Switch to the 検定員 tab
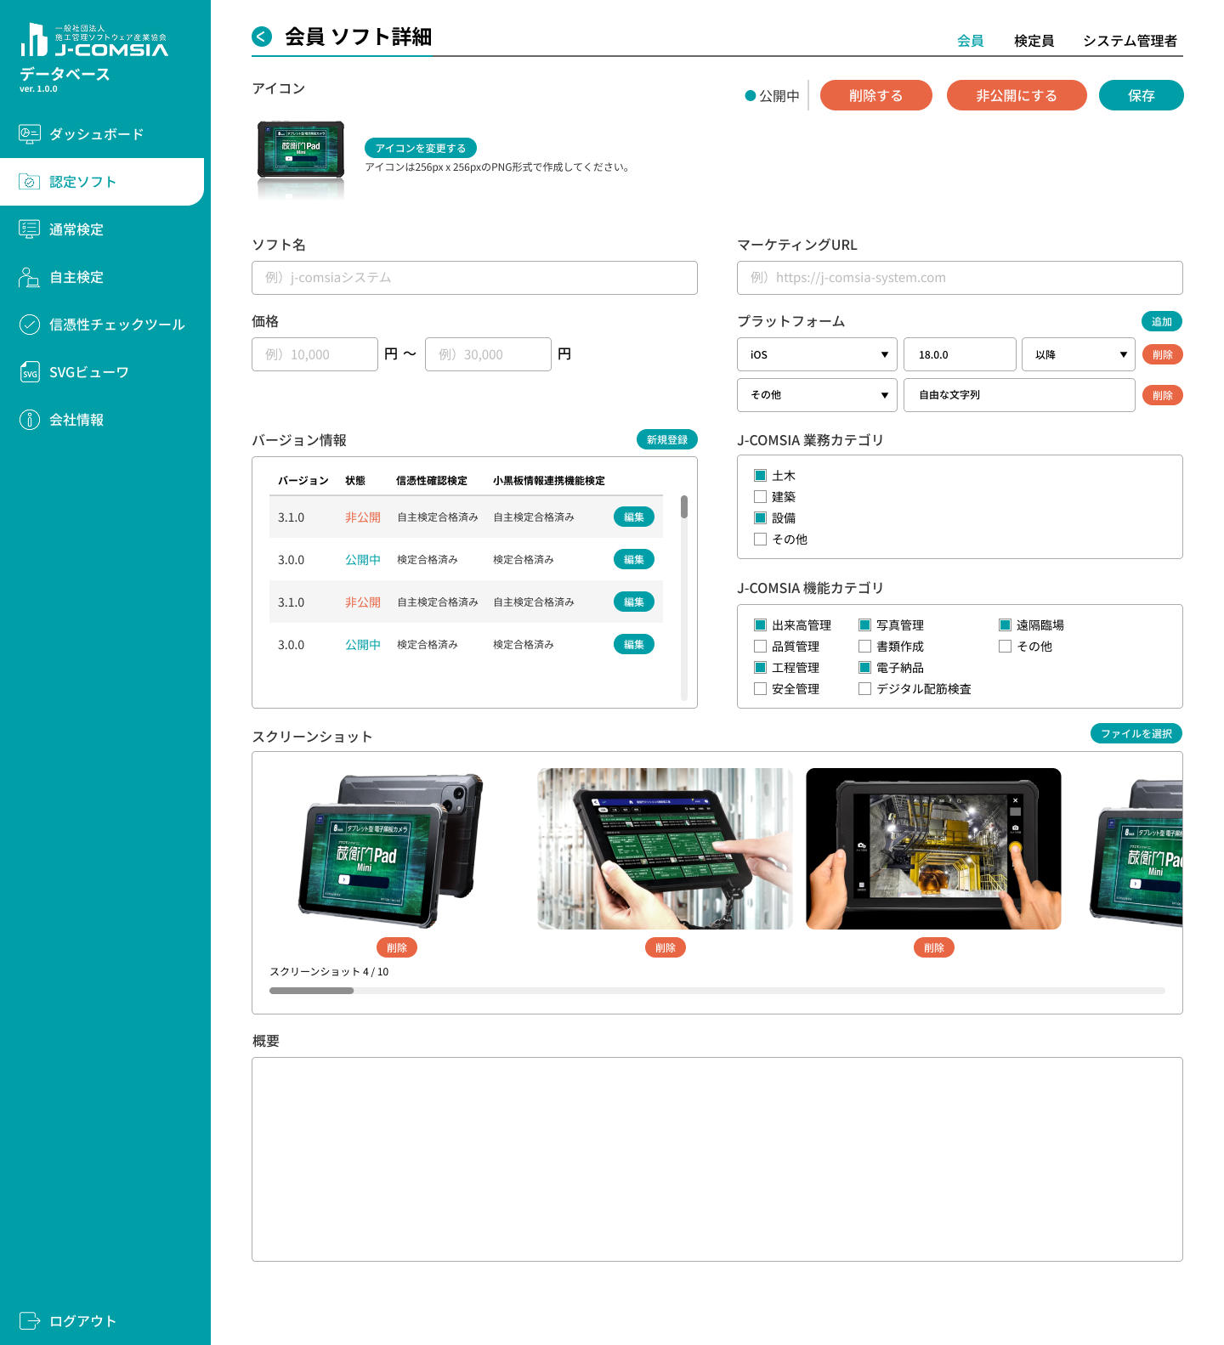This screenshot has width=1224, height=1345. [x=1034, y=41]
